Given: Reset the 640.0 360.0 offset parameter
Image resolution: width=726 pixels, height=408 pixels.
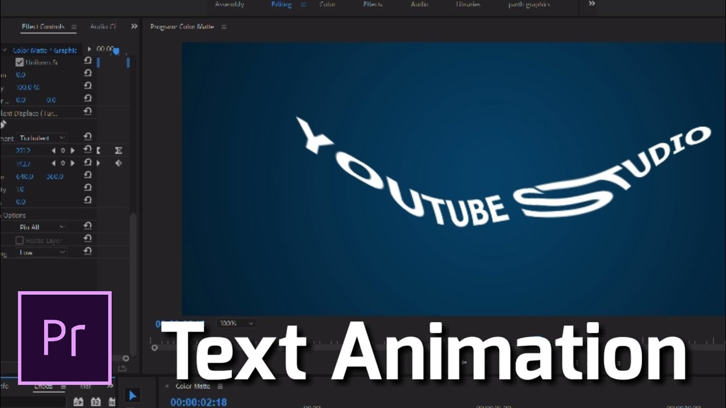Looking at the screenshot, I should coord(88,176).
